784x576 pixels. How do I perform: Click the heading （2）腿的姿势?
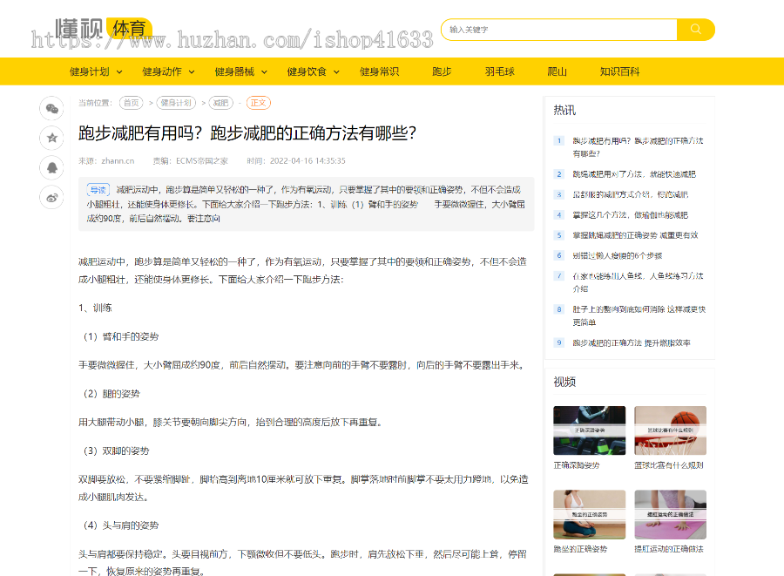(x=110, y=394)
